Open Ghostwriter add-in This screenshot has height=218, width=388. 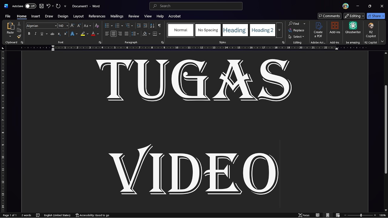[353, 28]
